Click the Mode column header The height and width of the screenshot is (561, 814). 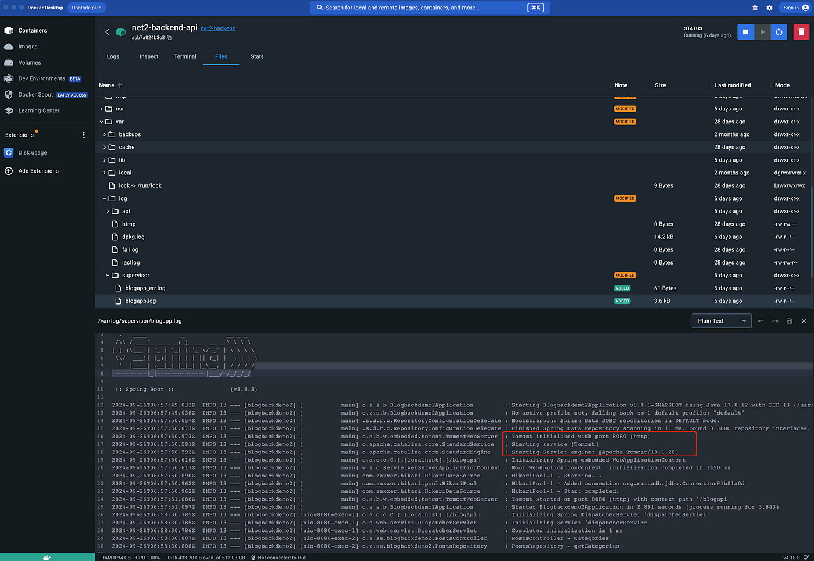[782, 85]
